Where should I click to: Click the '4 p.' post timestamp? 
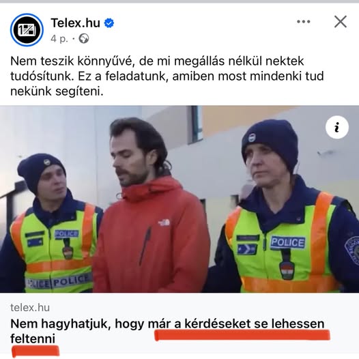[x=59, y=39]
